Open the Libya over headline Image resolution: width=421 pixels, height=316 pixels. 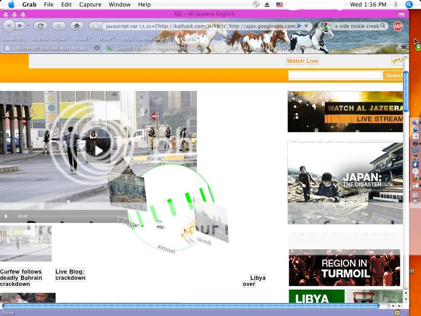pos(254,281)
